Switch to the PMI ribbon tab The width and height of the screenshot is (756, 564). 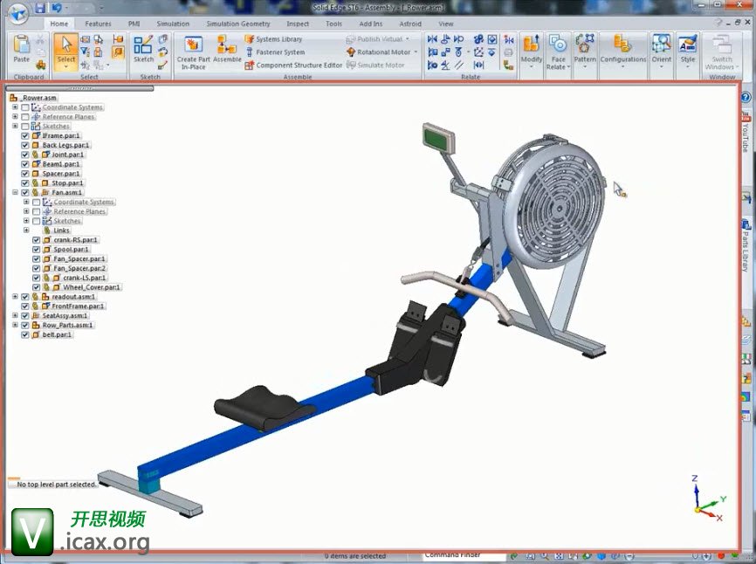click(134, 24)
